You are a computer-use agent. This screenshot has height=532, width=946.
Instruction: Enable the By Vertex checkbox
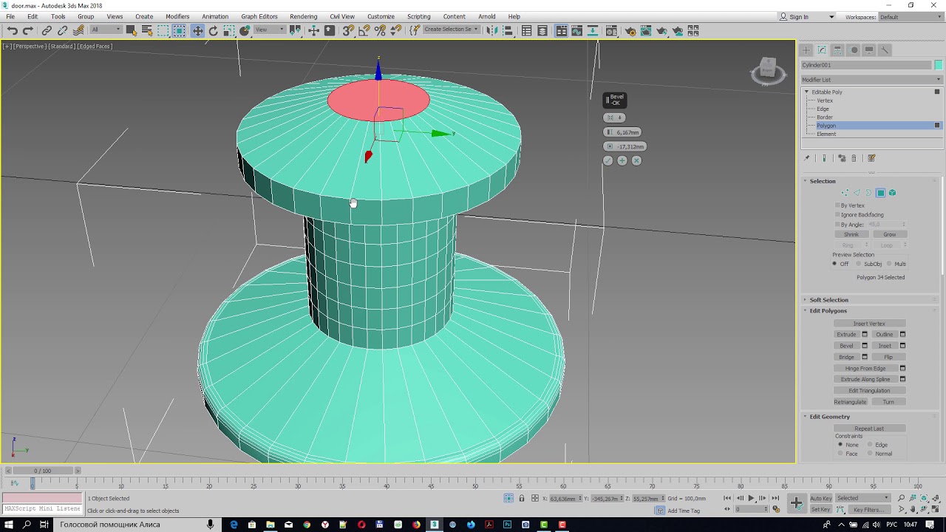click(837, 205)
